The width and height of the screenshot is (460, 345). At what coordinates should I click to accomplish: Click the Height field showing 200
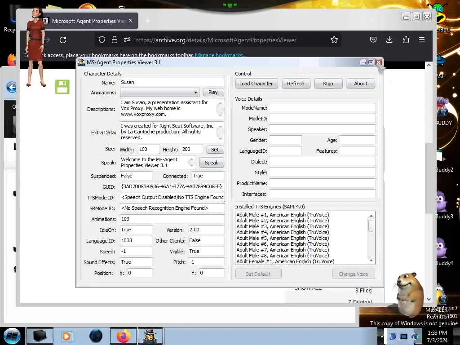click(192, 149)
